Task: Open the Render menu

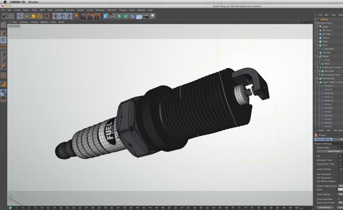Action: (x=80, y=10)
